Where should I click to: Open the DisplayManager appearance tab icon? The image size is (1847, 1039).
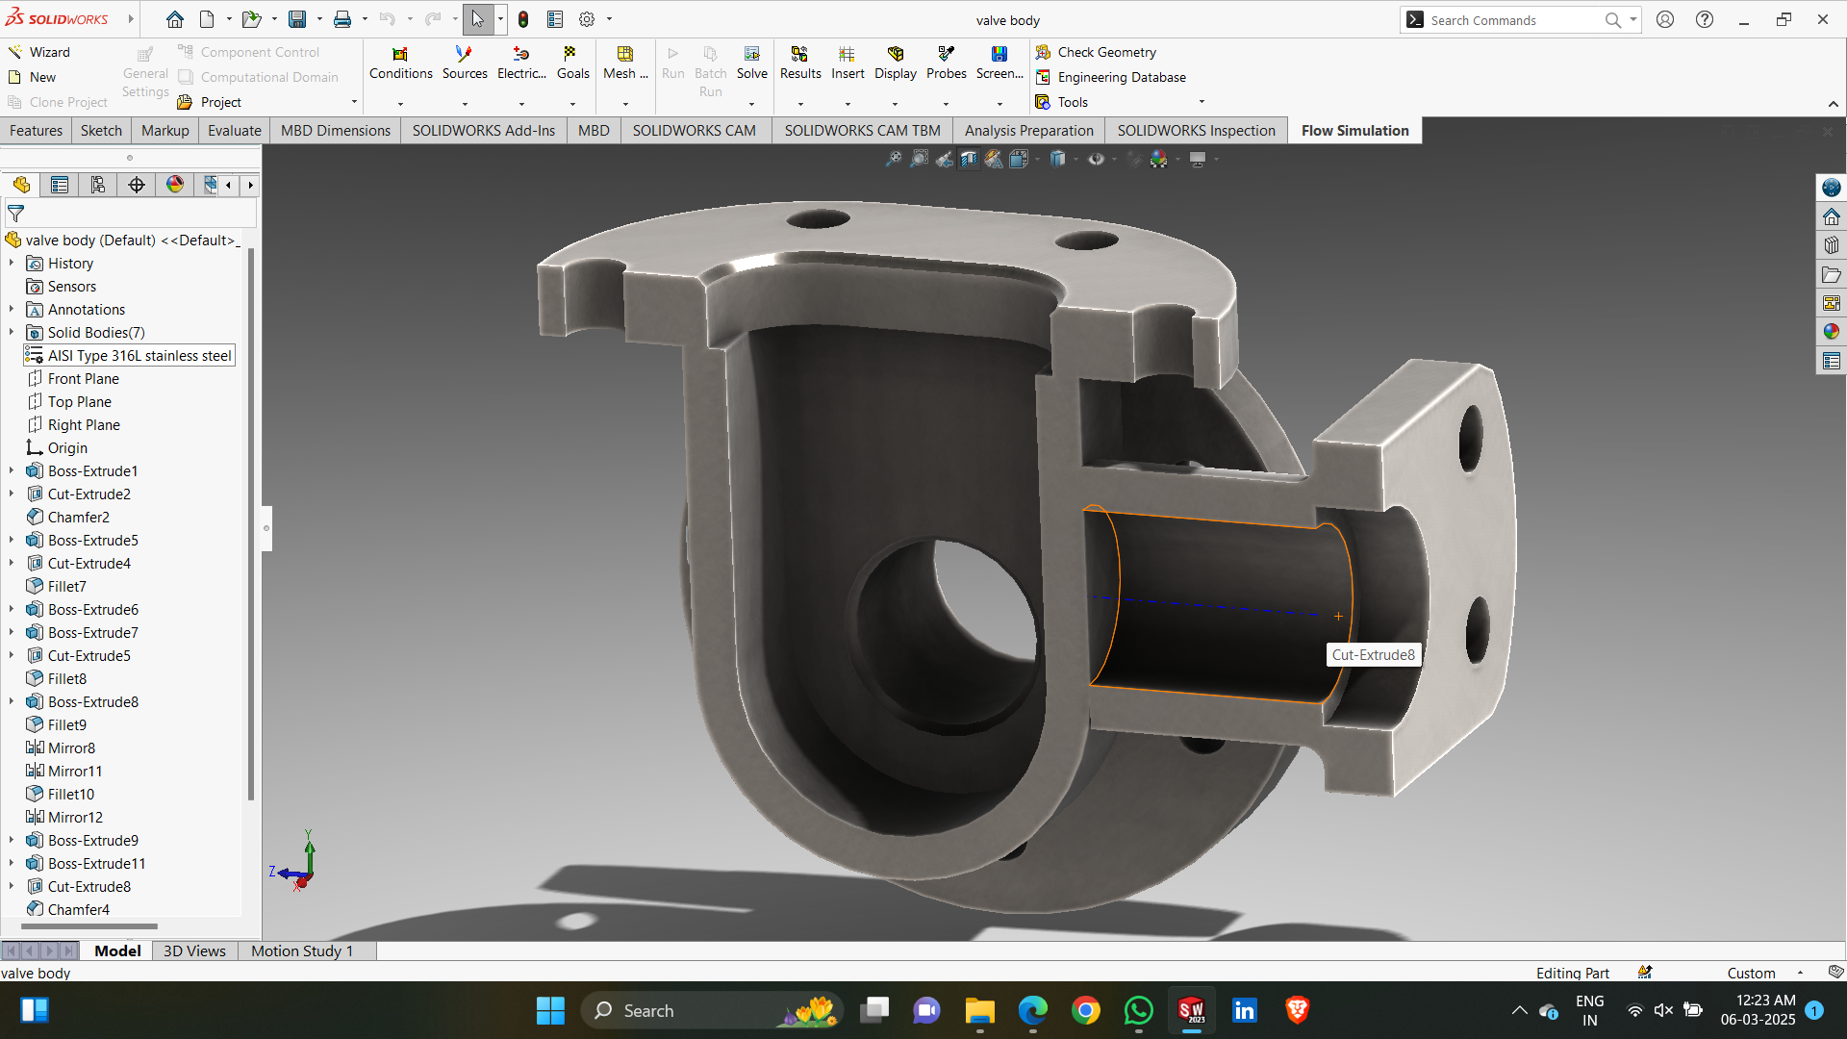pyautogui.click(x=175, y=185)
